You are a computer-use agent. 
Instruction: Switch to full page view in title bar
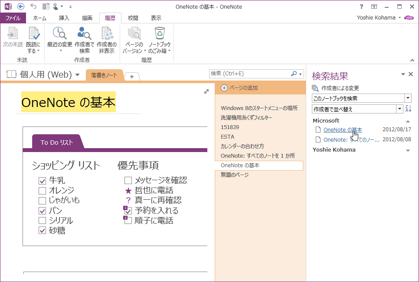click(x=374, y=6)
